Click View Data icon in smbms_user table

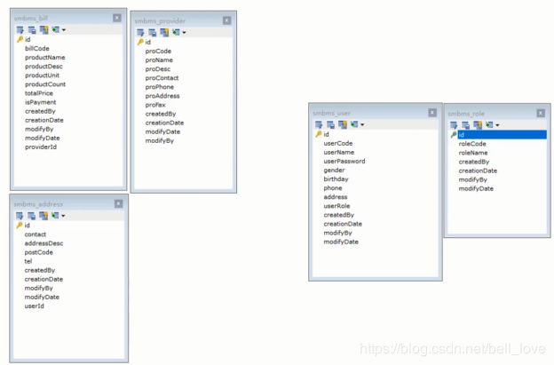[x=354, y=124]
